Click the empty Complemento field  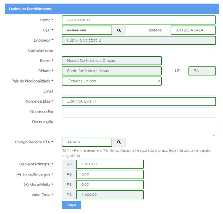[x=139, y=51]
